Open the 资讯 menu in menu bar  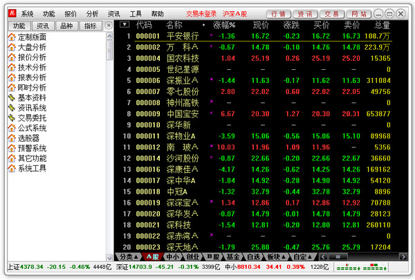point(114,14)
